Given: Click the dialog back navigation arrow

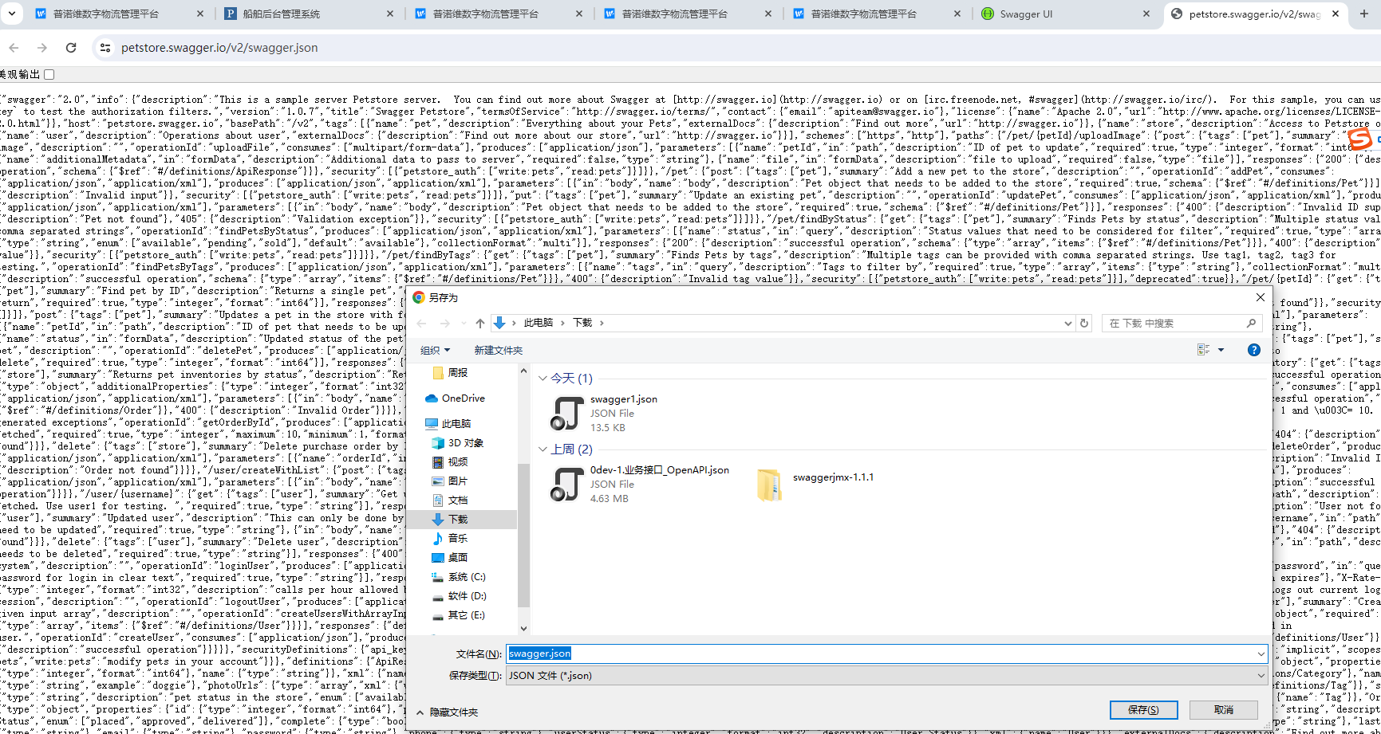Looking at the screenshot, I should (x=422, y=323).
